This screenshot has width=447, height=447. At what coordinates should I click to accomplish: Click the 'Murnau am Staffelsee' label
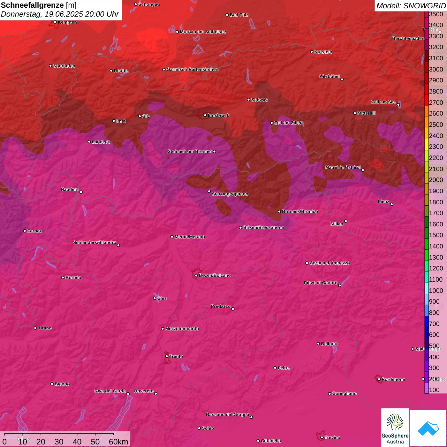point(203,32)
